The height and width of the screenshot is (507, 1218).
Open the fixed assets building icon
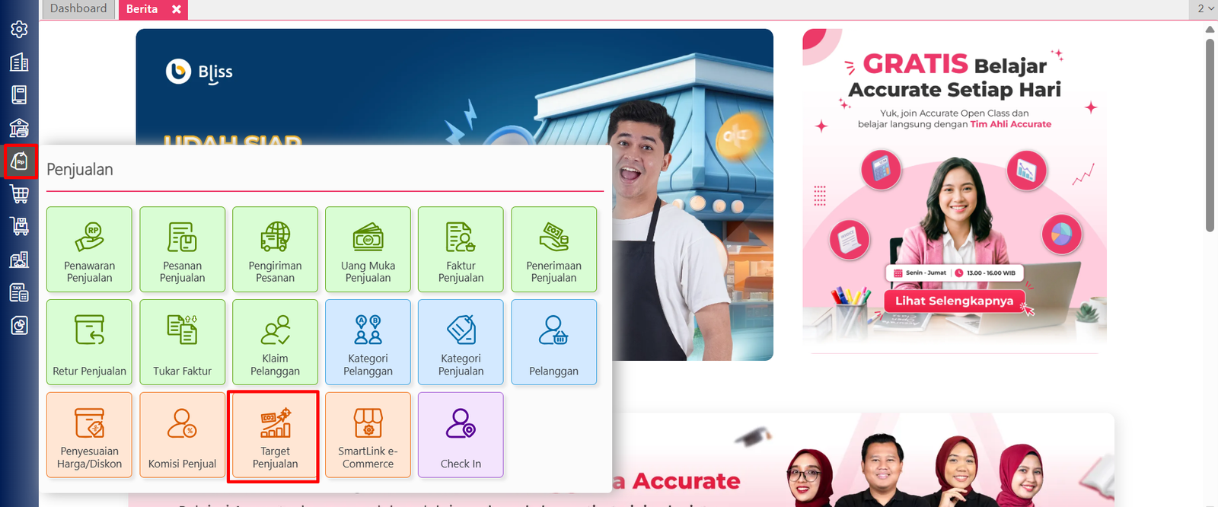click(19, 260)
